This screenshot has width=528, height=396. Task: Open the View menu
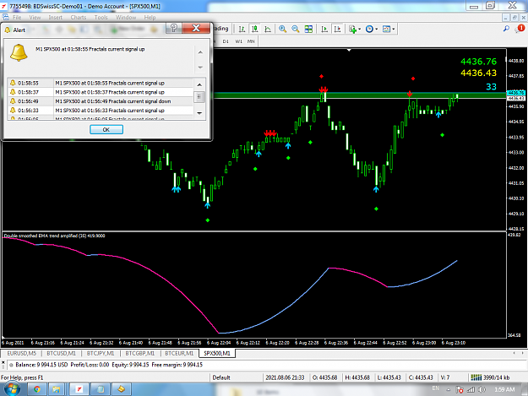pyautogui.click(x=35, y=17)
